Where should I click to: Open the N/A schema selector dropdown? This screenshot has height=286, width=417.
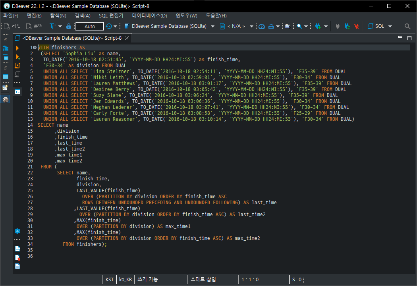[251, 26]
